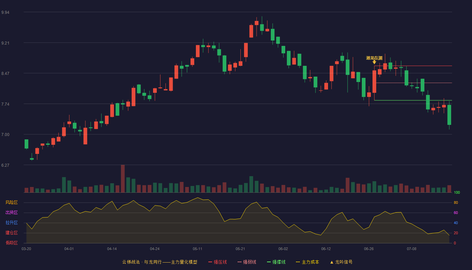The height and width of the screenshot is (270, 472).
Task: Click the tallest red volume bar
Action: [123, 179]
